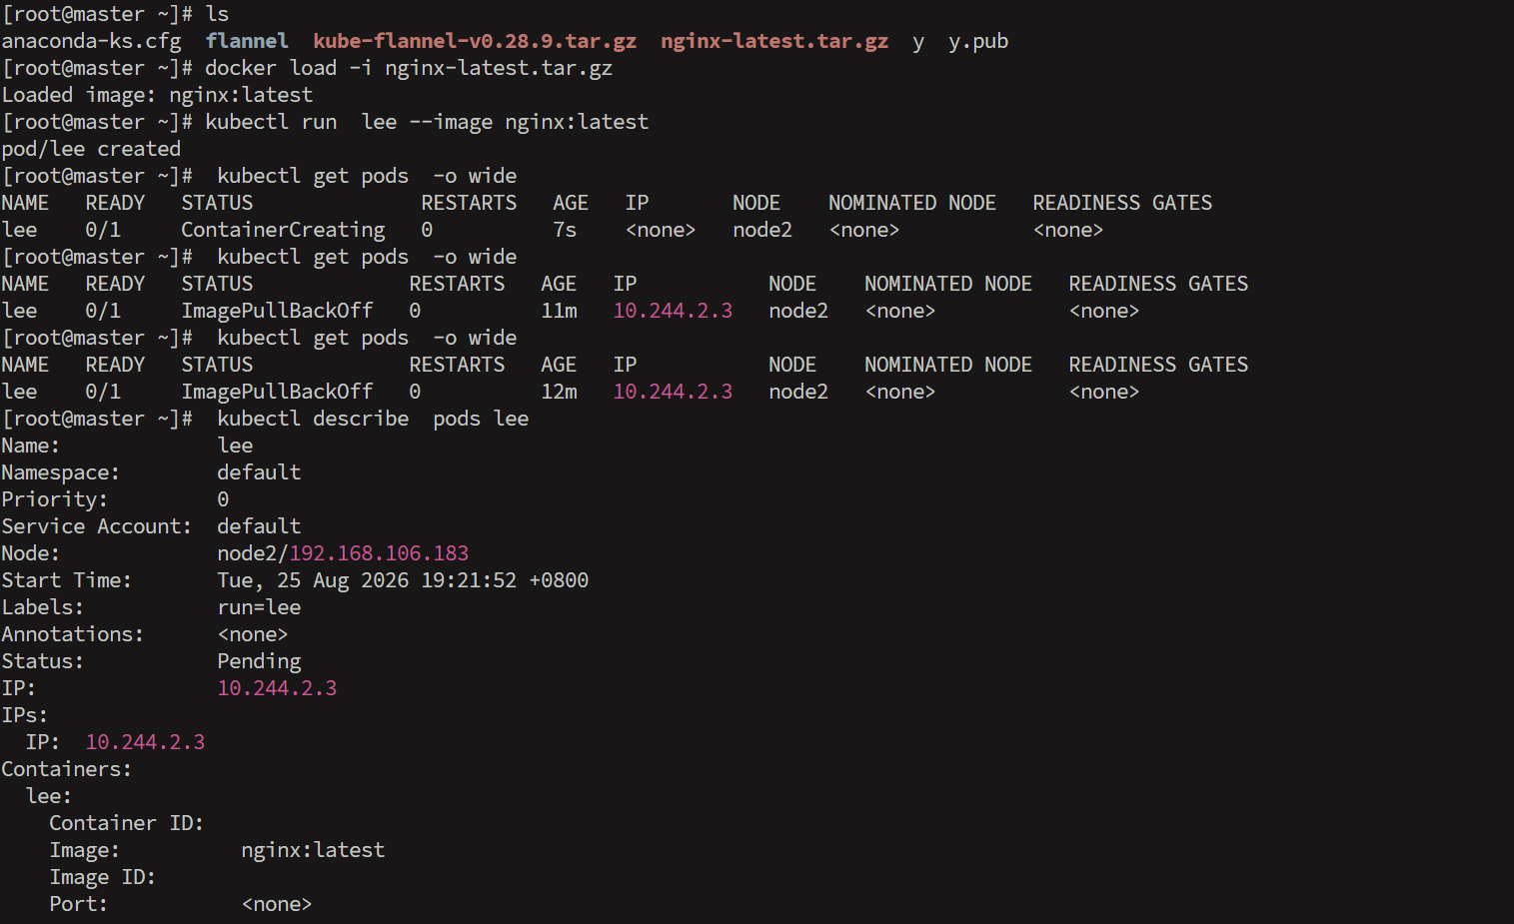The image size is (1514, 924).
Task: Click the IP '10.244.2.3' in the 11m row
Action: point(673,311)
